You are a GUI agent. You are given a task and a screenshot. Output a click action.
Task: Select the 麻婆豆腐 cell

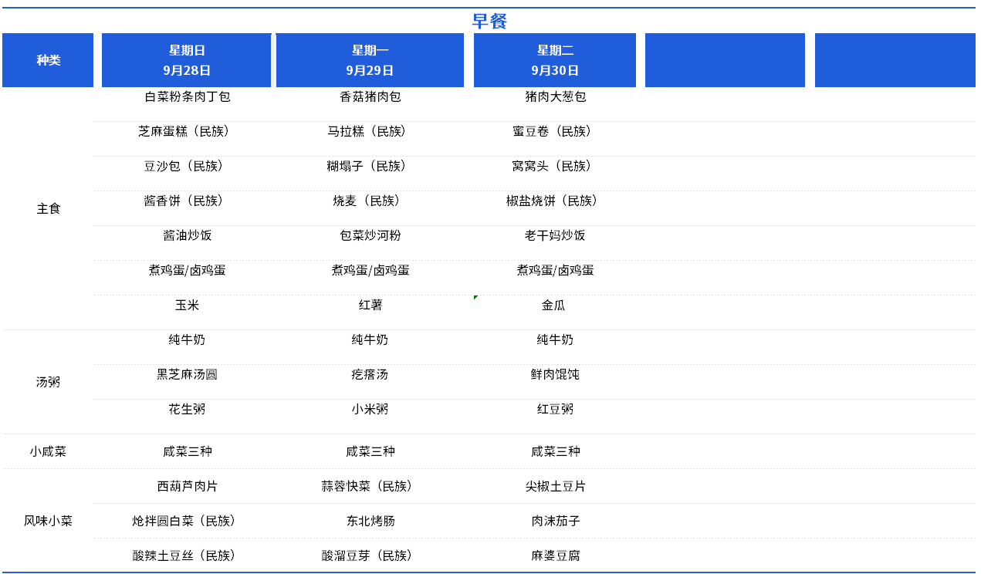(555, 556)
